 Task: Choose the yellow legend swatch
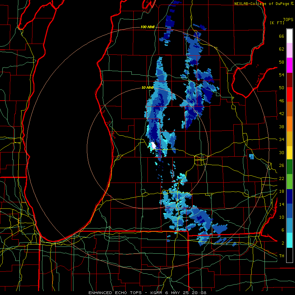[289, 153]
